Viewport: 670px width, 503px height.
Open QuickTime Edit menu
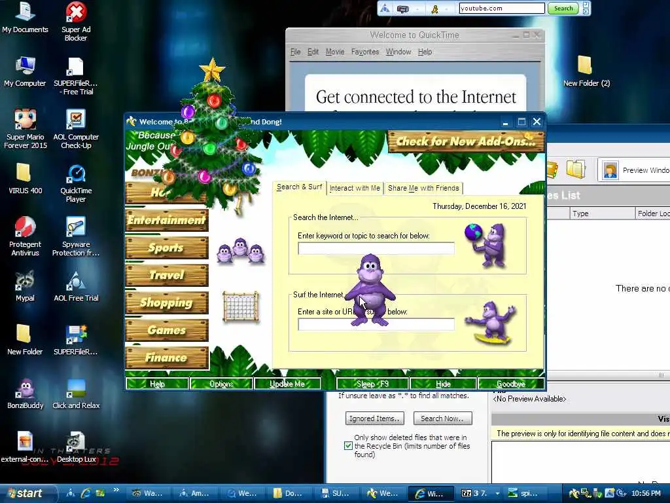coord(313,52)
